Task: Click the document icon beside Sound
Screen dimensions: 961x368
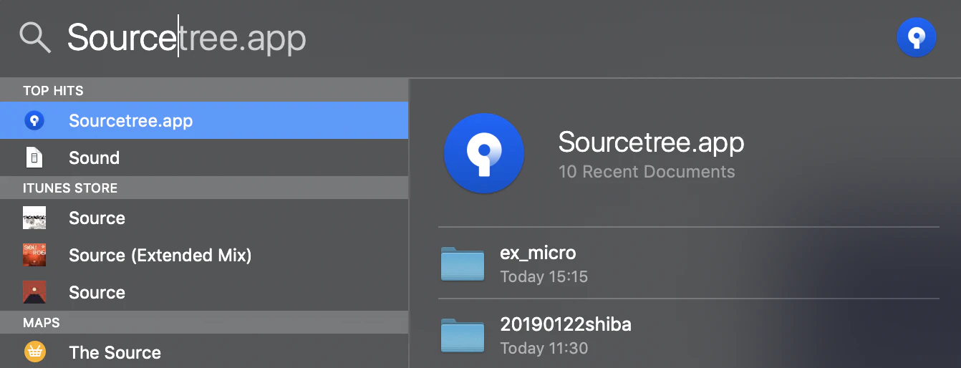Action: tap(34, 158)
